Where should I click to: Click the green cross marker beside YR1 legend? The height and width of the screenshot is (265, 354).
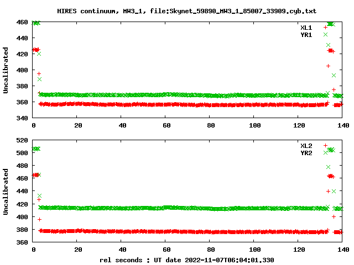pos(325,34)
